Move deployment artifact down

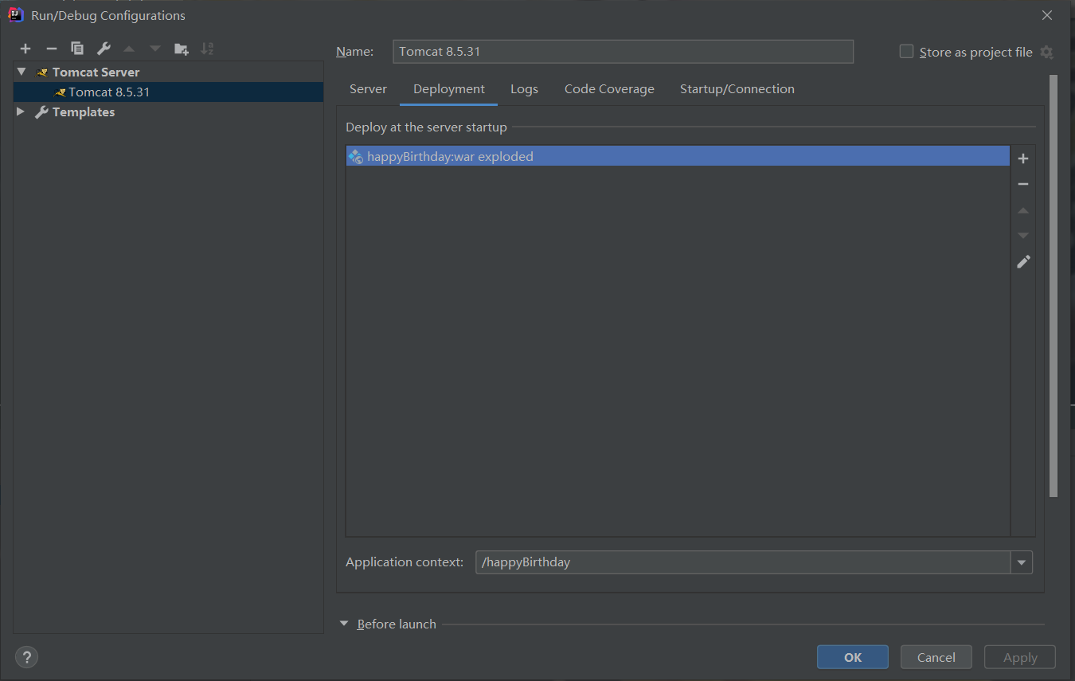(x=1023, y=236)
